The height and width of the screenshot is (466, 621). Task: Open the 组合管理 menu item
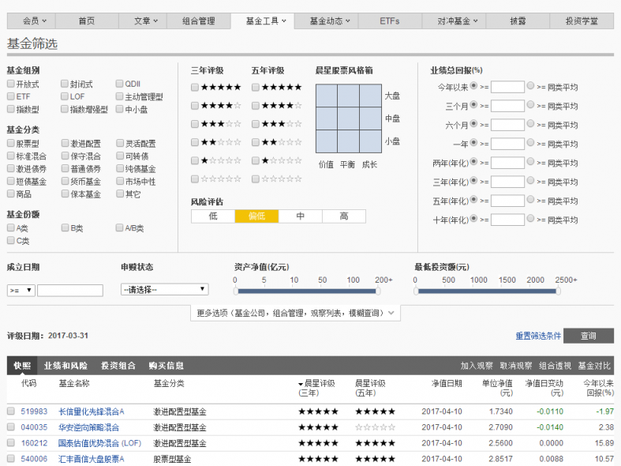point(198,21)
